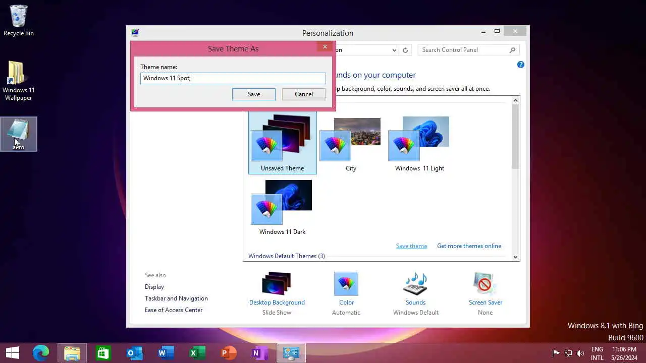
Task: Open the Screen Saver settings icon
Action: pos(485,284)
